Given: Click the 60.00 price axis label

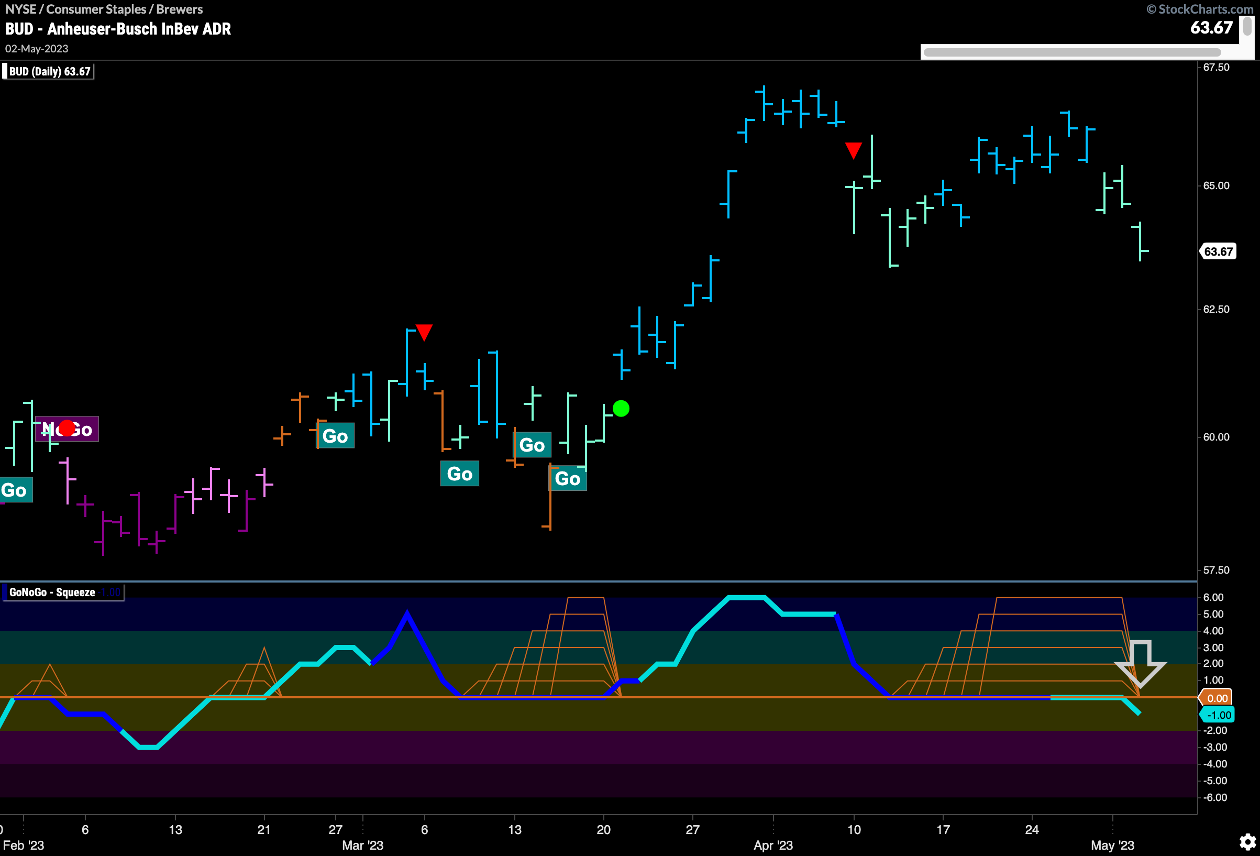Looking at the screenshot, I should click(x=1217, y=437).
